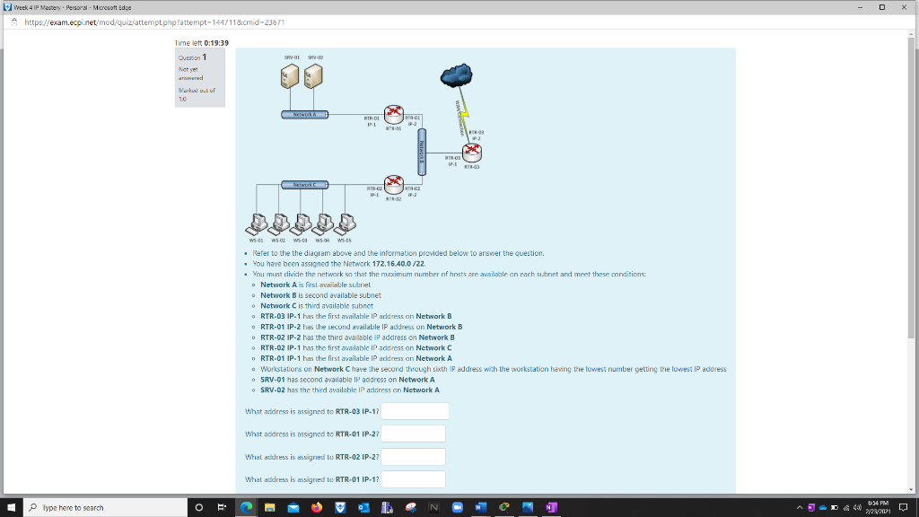Select the SRV-01 server icon

pos(289,79)
